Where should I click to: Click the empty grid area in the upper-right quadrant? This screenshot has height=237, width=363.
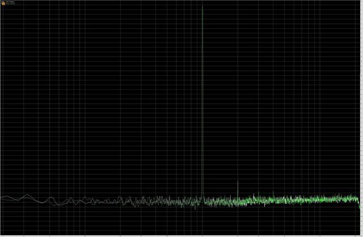tap(284, 68)
